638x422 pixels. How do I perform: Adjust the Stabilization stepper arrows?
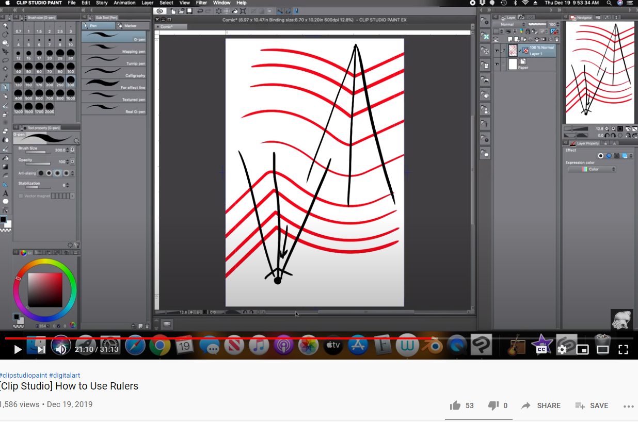[68, 185]
